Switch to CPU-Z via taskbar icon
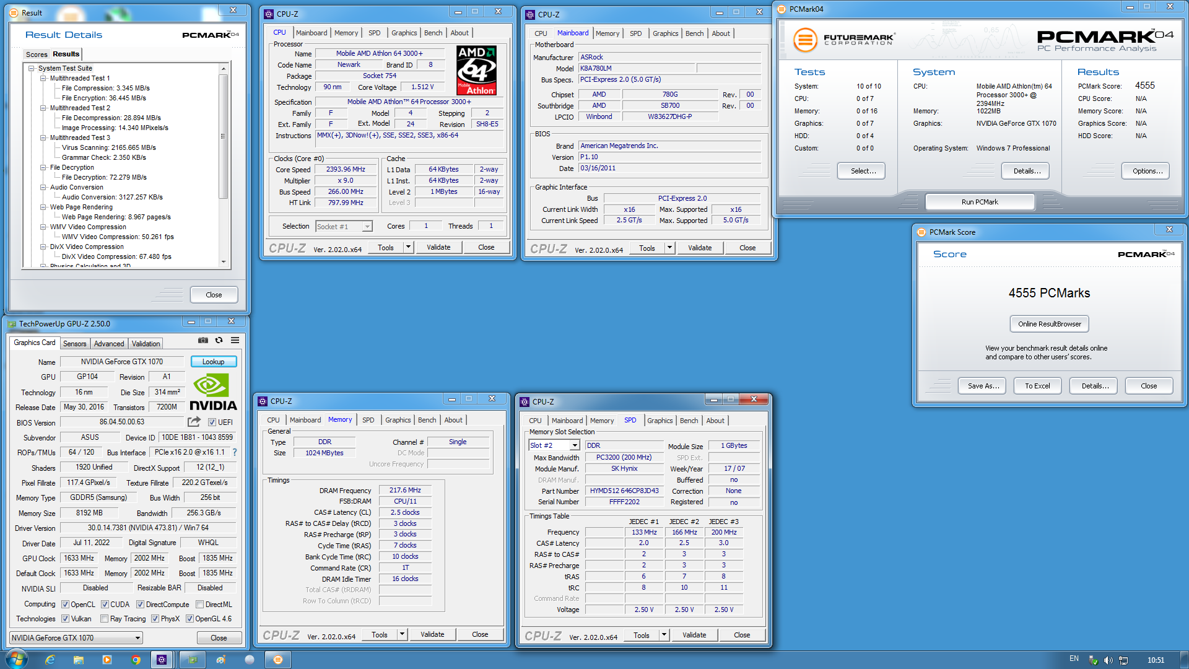Image resolution: width=1189 pixels, height=669 pixels. click(x=162, y=660)
